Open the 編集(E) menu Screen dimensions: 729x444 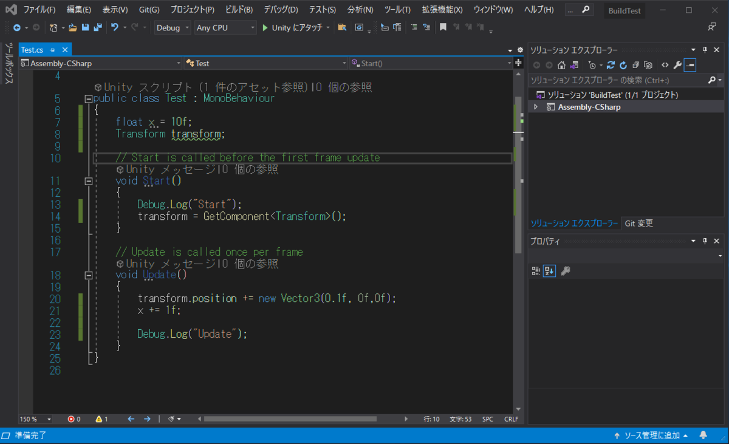(x=79, y=10)
